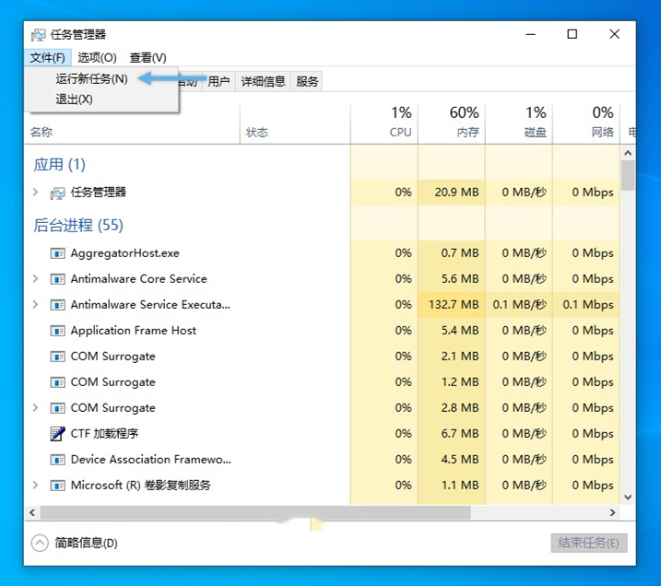Select the 后台进程 (55) group header
The image size is (661, 586).
(x=78, y=225)
